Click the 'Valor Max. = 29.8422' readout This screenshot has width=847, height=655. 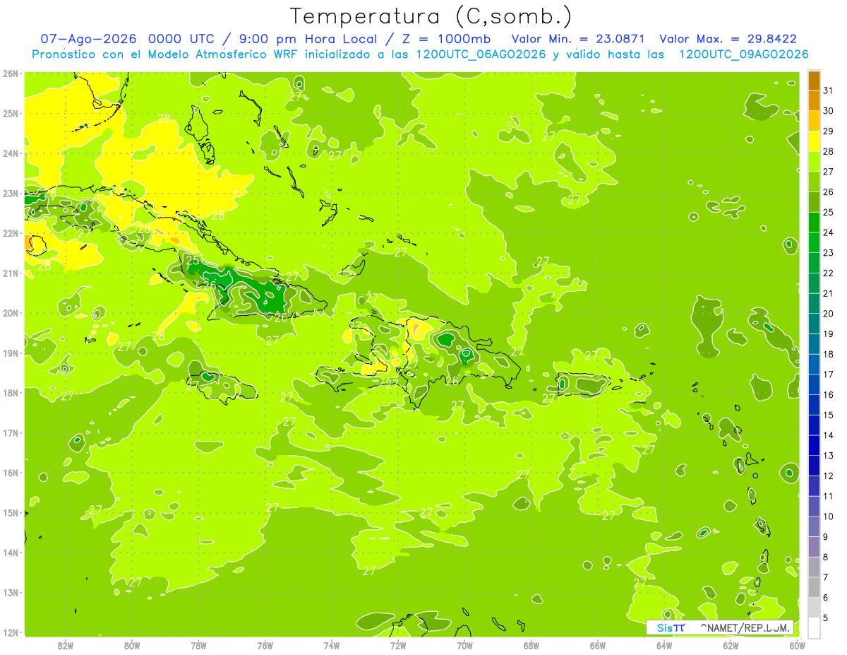click(728, 39)
